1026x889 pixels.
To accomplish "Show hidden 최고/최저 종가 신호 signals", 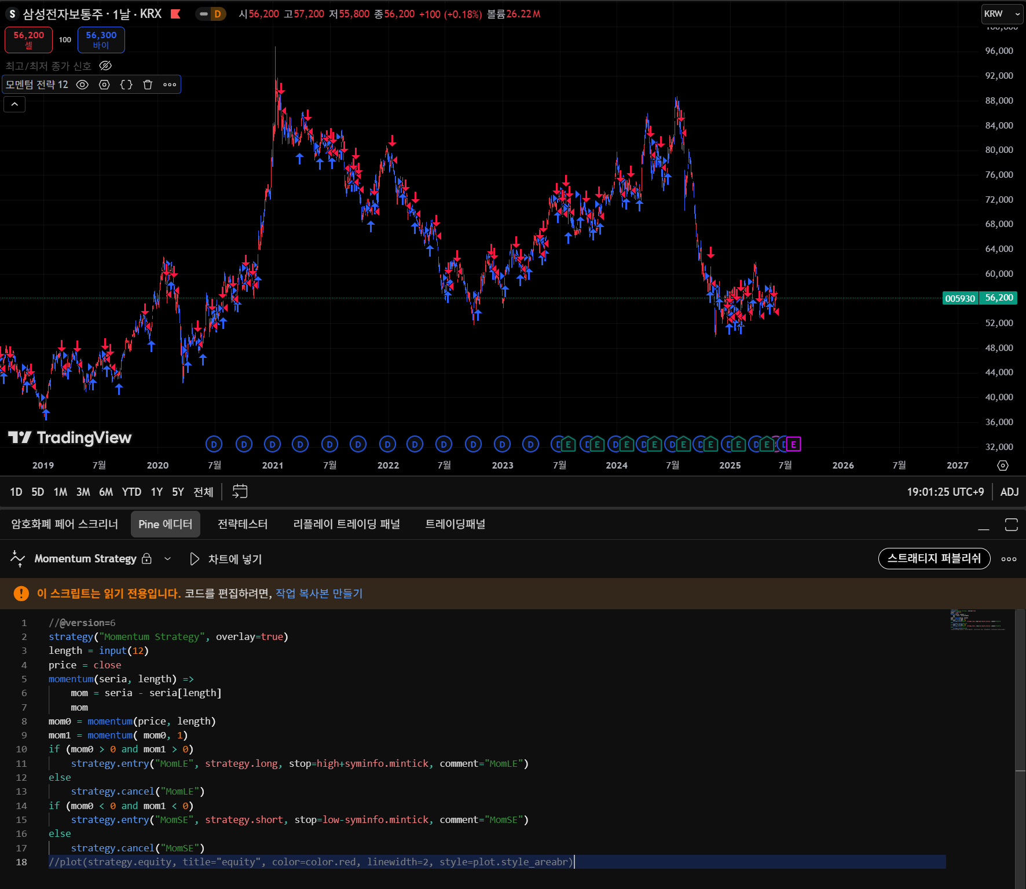I will [105, 65].
